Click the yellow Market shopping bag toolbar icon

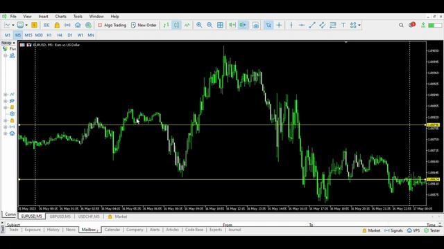tap(57, 25)
